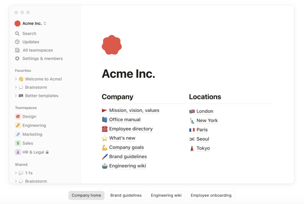
Task: Open the HR & Legal locked teamspace
Action: click(x=33, y=152)
